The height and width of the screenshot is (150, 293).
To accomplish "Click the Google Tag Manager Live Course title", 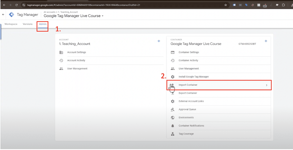I will (x=72, y=16).
